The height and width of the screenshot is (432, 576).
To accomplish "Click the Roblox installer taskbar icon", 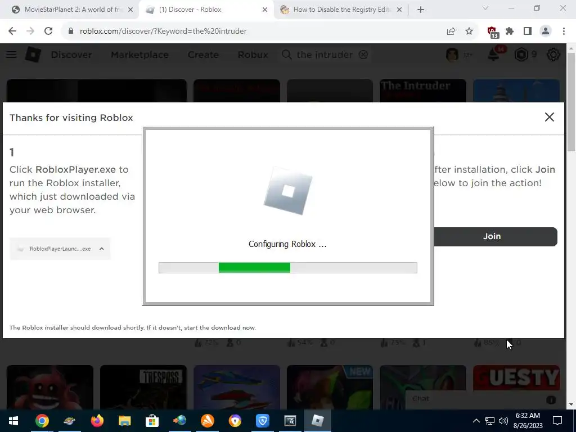I will pos(317,421).
